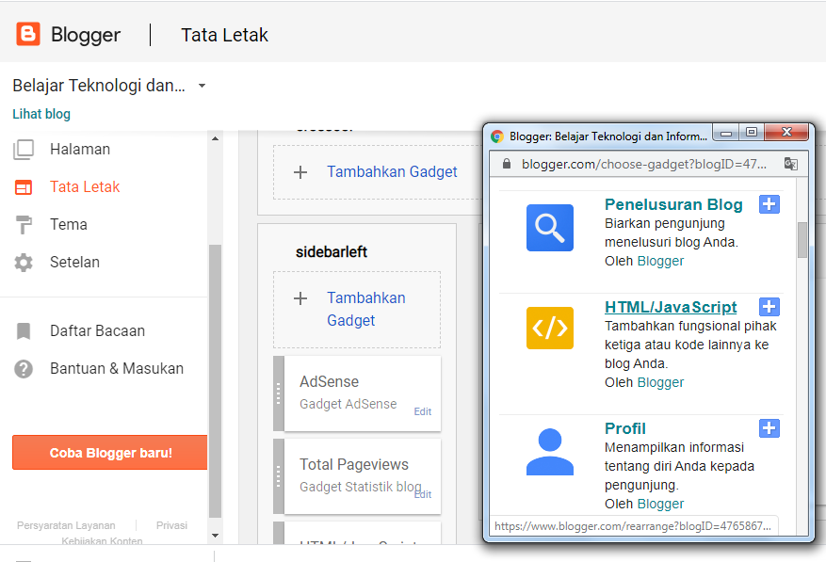The height and width of the screenshot is (562, 826).
Task: Click the orange Blogger logo icon
Action: [x=28, y=34]
